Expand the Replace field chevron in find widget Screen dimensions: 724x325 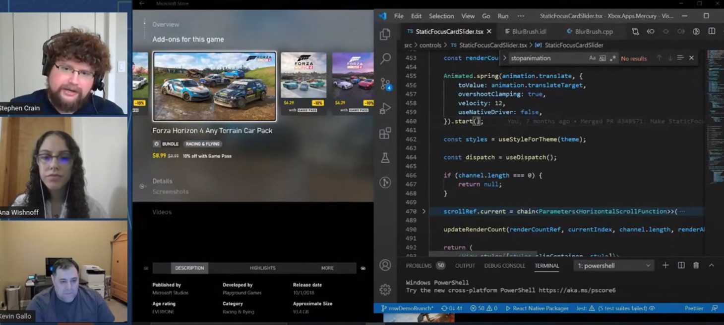[504, 58]
